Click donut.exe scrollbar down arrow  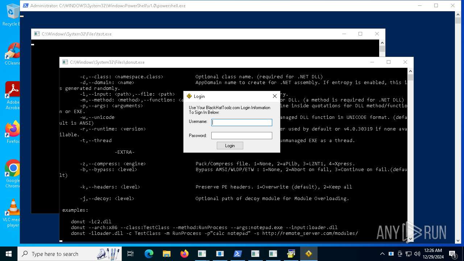point(410,239)
